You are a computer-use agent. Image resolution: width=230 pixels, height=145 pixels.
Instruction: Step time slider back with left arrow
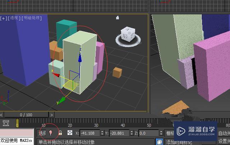click(x=2, y=115)
